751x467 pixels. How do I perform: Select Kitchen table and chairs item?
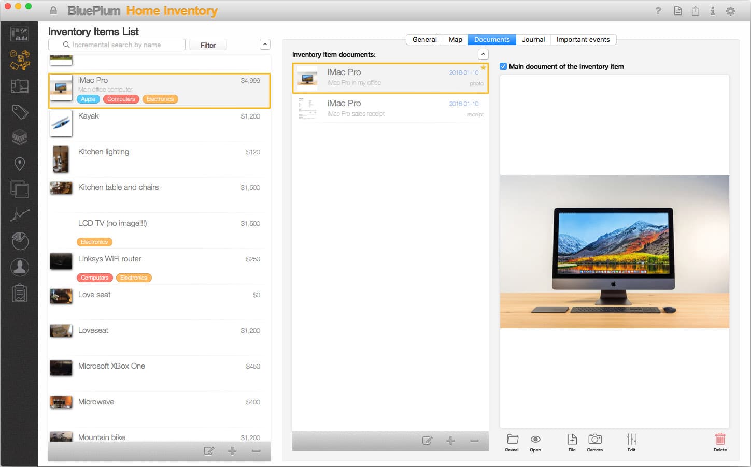click(160, 195)
